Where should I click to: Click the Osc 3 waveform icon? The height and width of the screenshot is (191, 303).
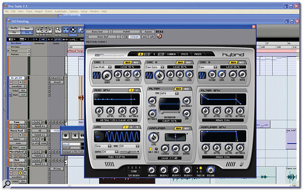coord(202,75)
